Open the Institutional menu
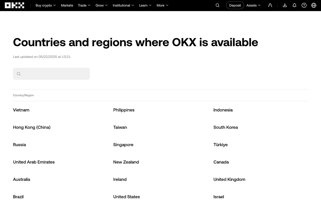This screenshot has height=204, width=321. pos(123,5)
